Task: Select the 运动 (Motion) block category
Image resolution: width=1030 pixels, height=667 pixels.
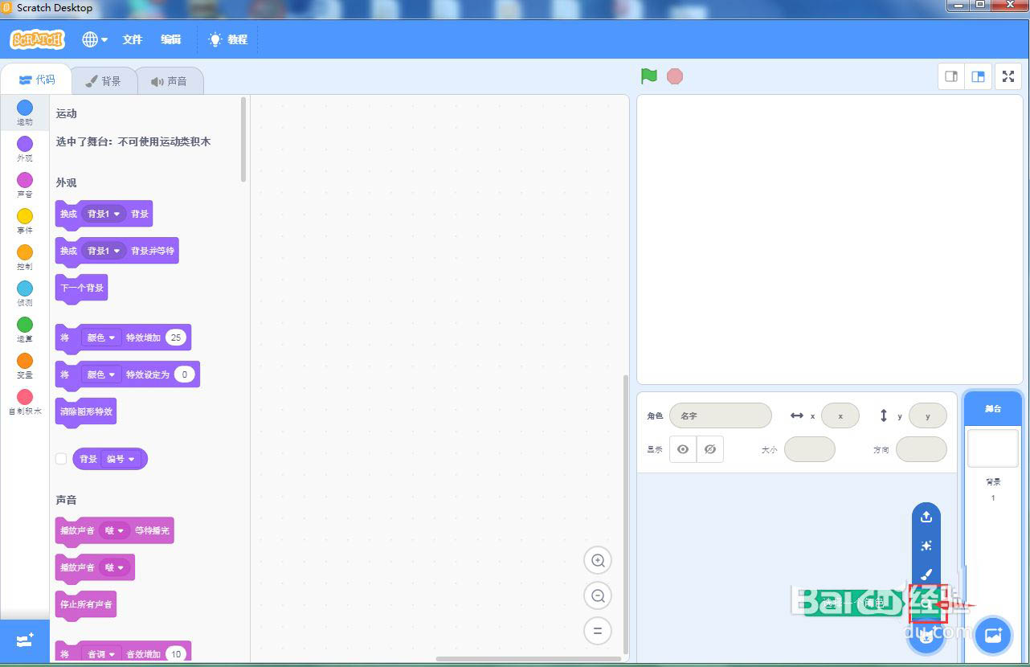Action: [x=25, y=113]
